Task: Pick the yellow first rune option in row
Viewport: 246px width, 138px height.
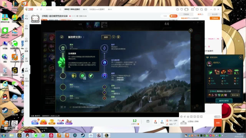Action: 74,76
